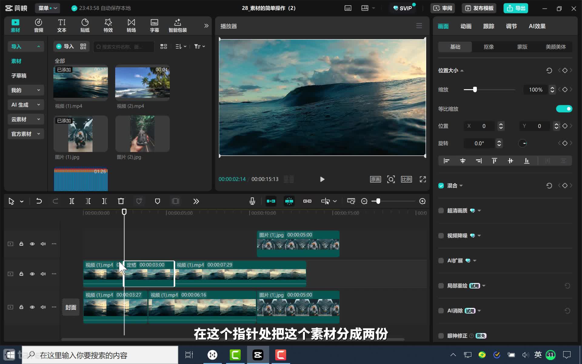Click the 原画 original quality icon in player
582x364 pixels.
375,179
